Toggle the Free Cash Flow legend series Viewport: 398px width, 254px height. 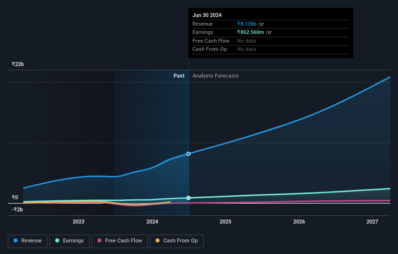120,241
